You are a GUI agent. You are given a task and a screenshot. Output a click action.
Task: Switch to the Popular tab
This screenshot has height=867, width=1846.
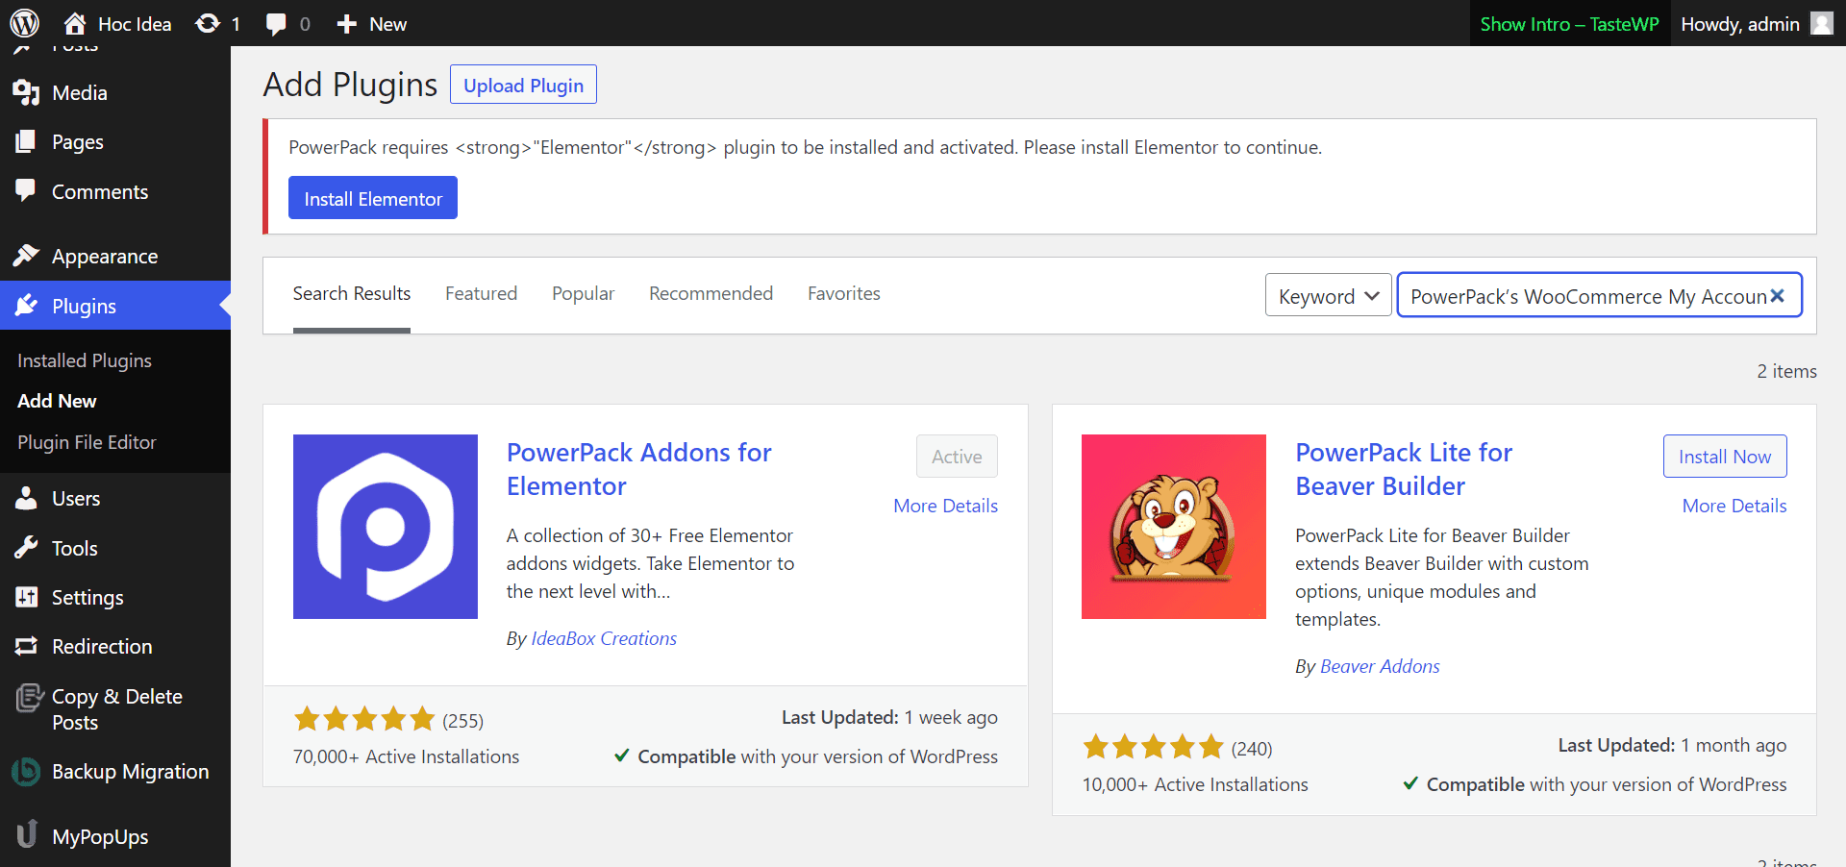pyautogui.click(x=583, y=293)
